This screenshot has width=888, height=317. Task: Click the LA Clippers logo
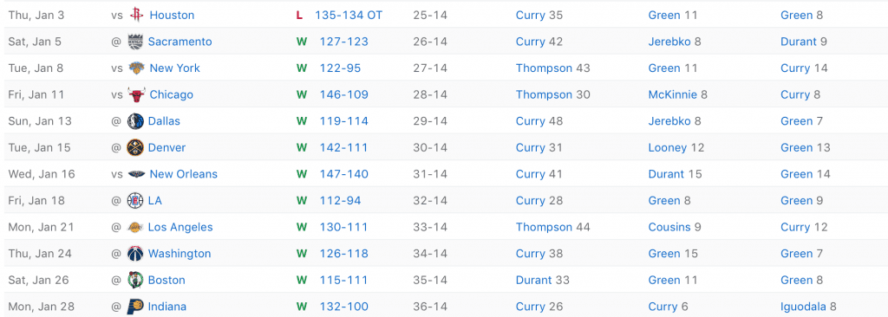coord(136,201)
